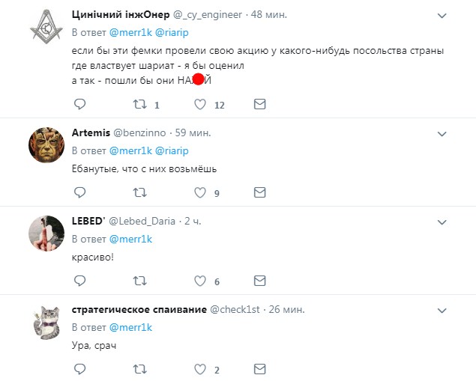Like Artemis's tweet with 9 likes
The image size is (476, 381).
200,192
